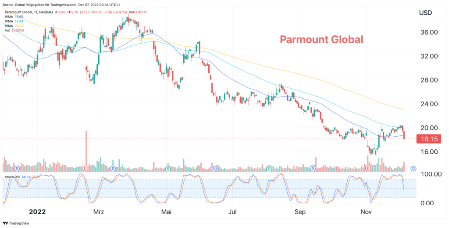Viewport: 449px width, 228px height.
Task: Select the current price label 18.15
Action: [x=429, y=139]
